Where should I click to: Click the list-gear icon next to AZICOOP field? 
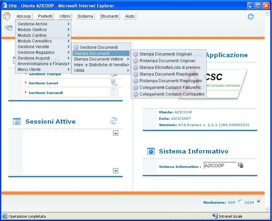click(241, 165)
